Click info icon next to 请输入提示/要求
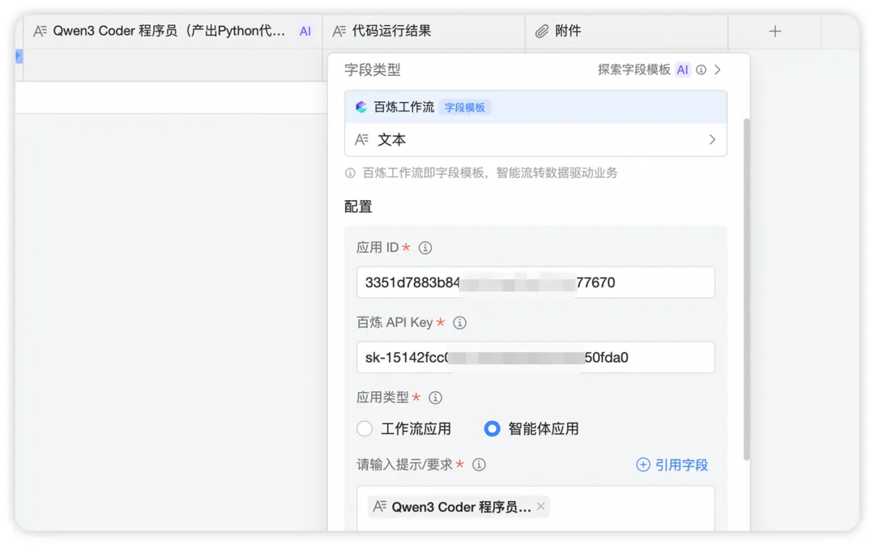This screenshot has width=875, height=549. click(x=479, y=464)
